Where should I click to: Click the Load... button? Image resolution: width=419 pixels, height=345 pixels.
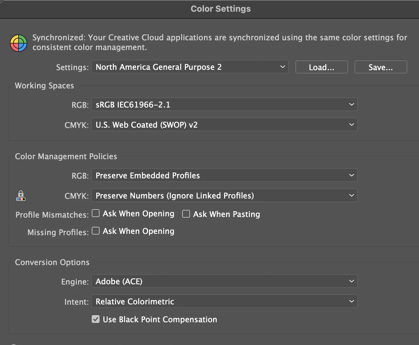(322, 67)
